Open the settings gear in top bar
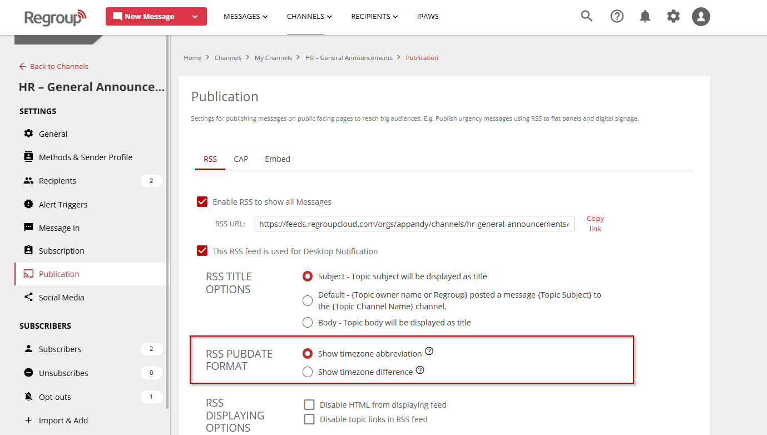This screenshot has height=435, width=767. tap(673, 16)
